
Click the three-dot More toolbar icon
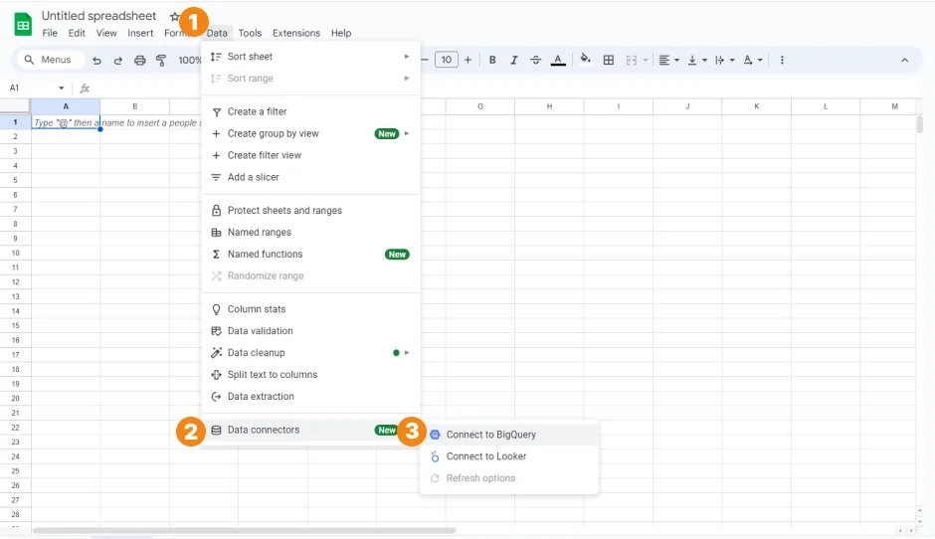click(x=782, y=60)
